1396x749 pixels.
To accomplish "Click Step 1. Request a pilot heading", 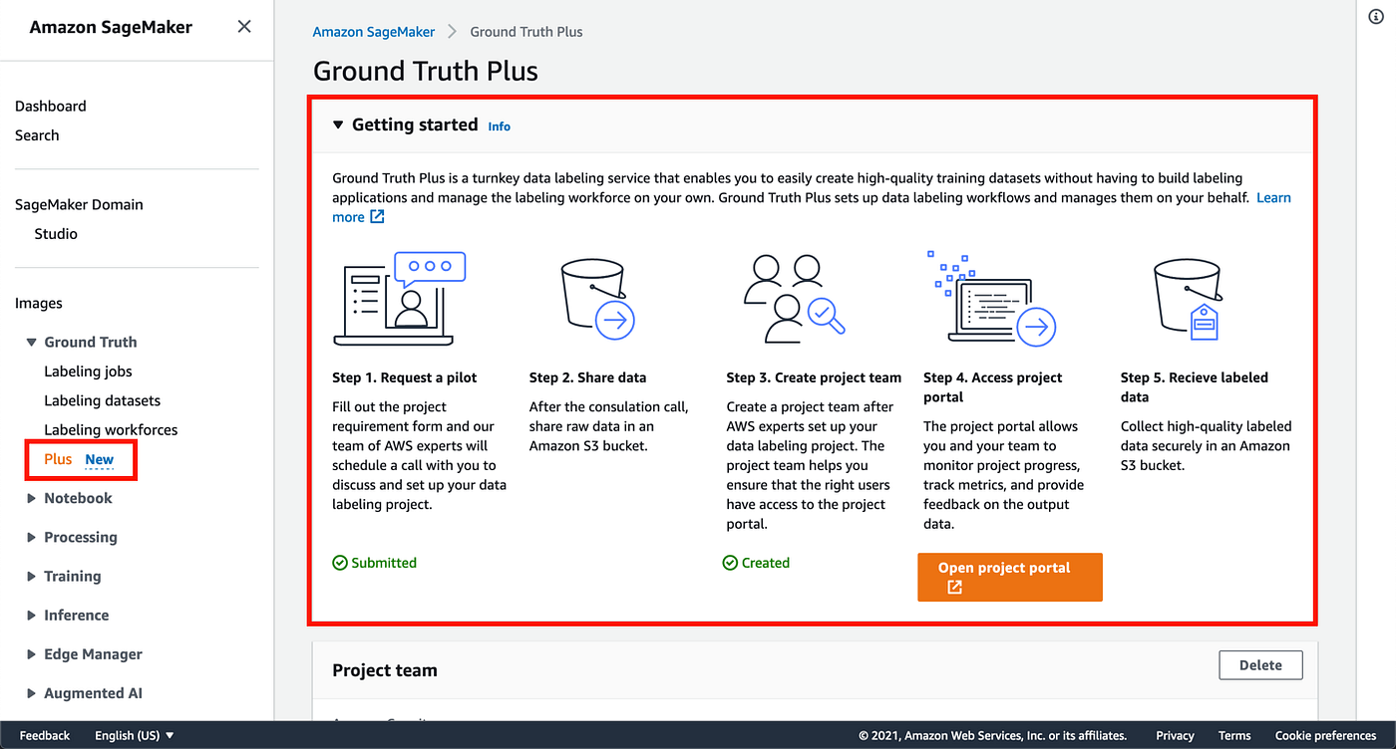I will (x=405, y=377).
